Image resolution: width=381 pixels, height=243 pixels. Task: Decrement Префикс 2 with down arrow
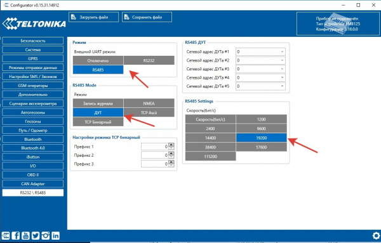[x=171, y=157]
